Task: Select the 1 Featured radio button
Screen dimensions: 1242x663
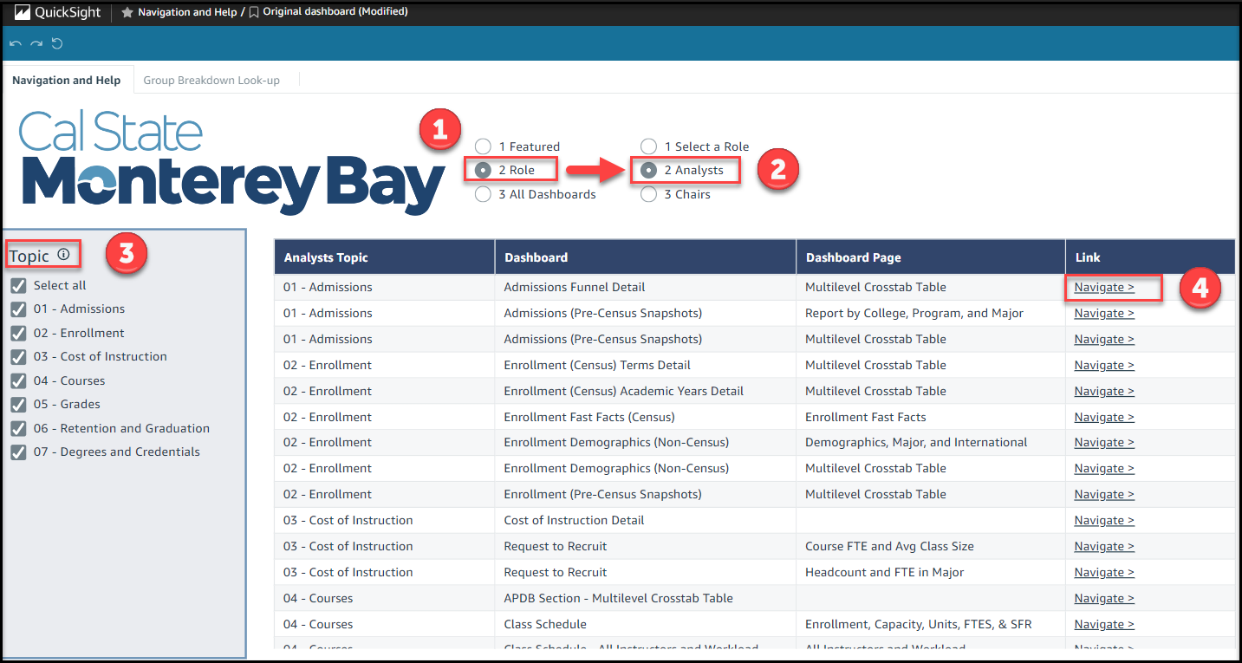Action: (483, 146)
